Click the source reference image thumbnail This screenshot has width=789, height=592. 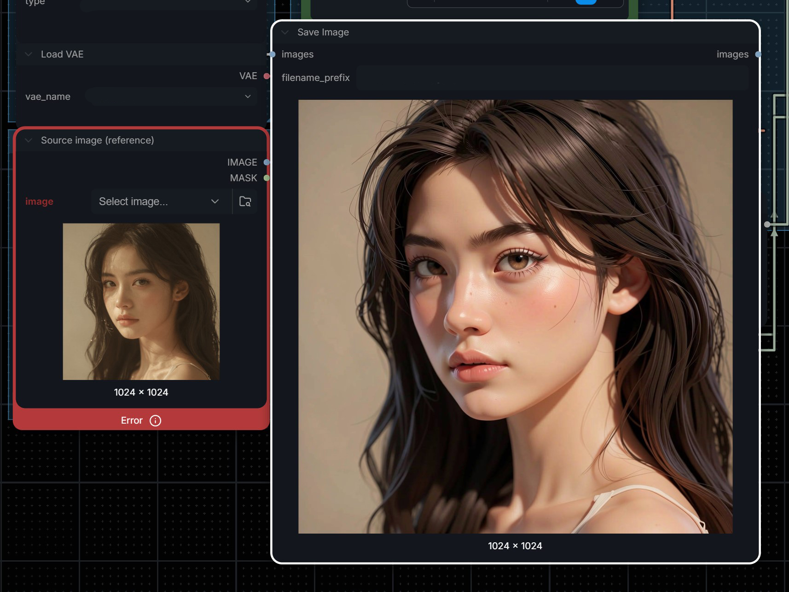[x=141, y=302]
